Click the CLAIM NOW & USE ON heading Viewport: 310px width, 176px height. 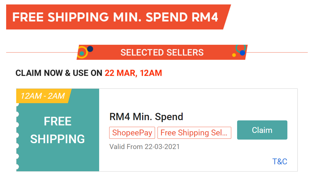click(59, 73)
